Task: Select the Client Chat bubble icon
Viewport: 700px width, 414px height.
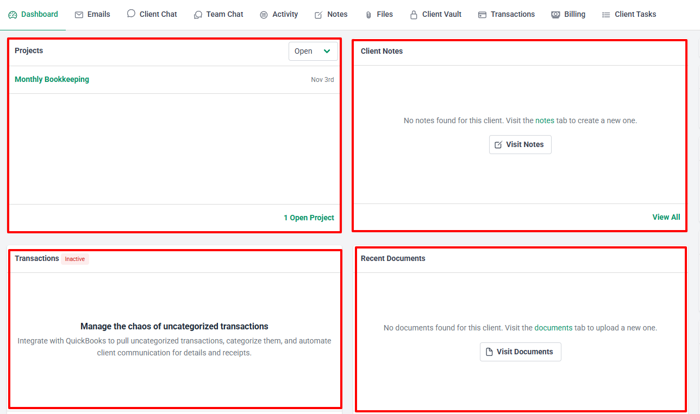Action: click(130, 13)
